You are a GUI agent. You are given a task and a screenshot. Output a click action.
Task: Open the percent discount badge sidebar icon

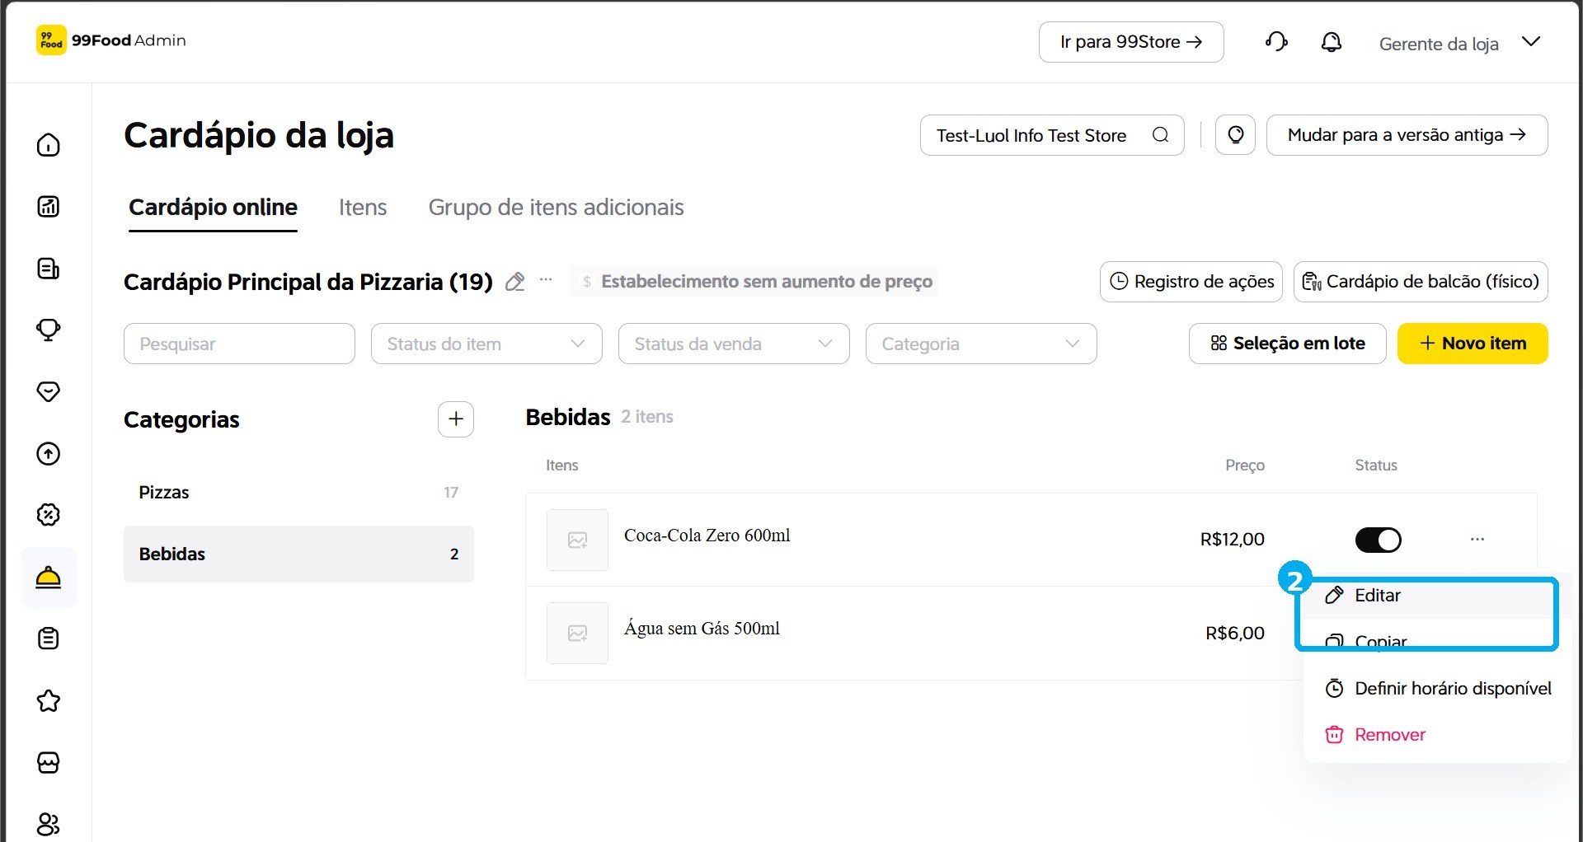[49, 515]
